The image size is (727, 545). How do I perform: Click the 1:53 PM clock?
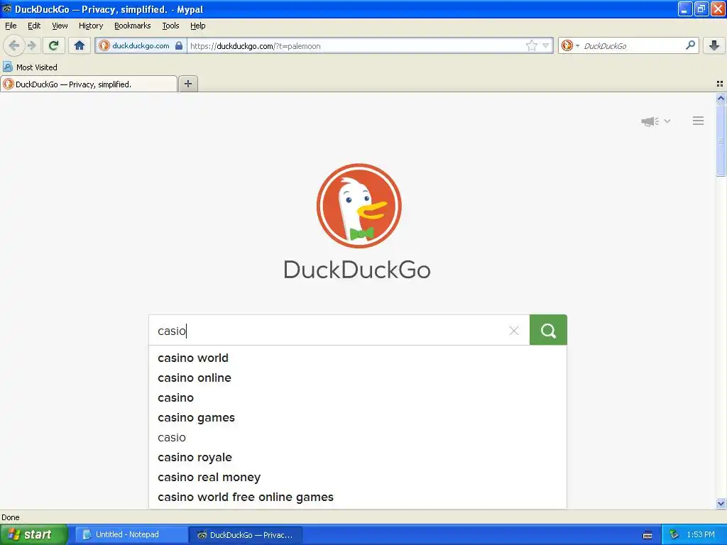(x=701, y=534)
